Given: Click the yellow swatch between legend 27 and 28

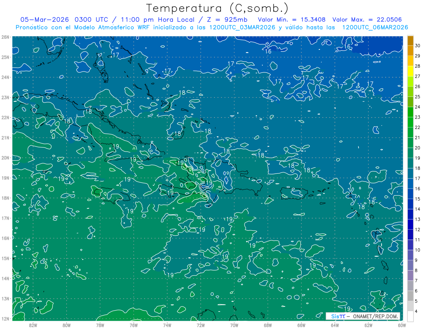Looking at the screenshot, I should 410,72.
